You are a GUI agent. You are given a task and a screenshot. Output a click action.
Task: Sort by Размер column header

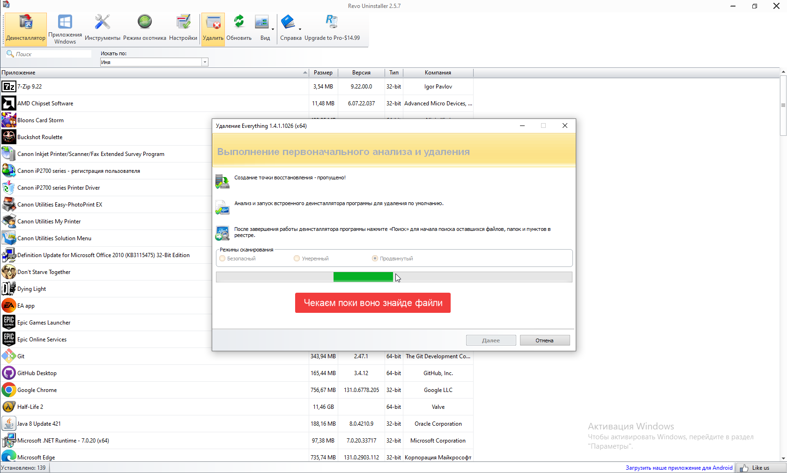point(323,73)
